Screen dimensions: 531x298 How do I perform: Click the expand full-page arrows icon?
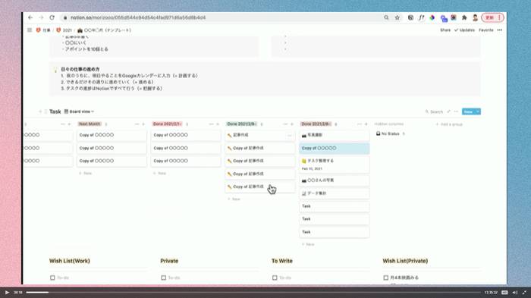pyautogui.click(x=449, y=111)
